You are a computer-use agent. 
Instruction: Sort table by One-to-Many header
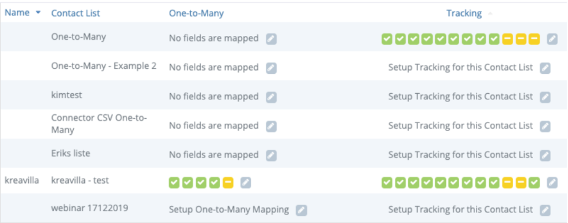tap(196, 13)
